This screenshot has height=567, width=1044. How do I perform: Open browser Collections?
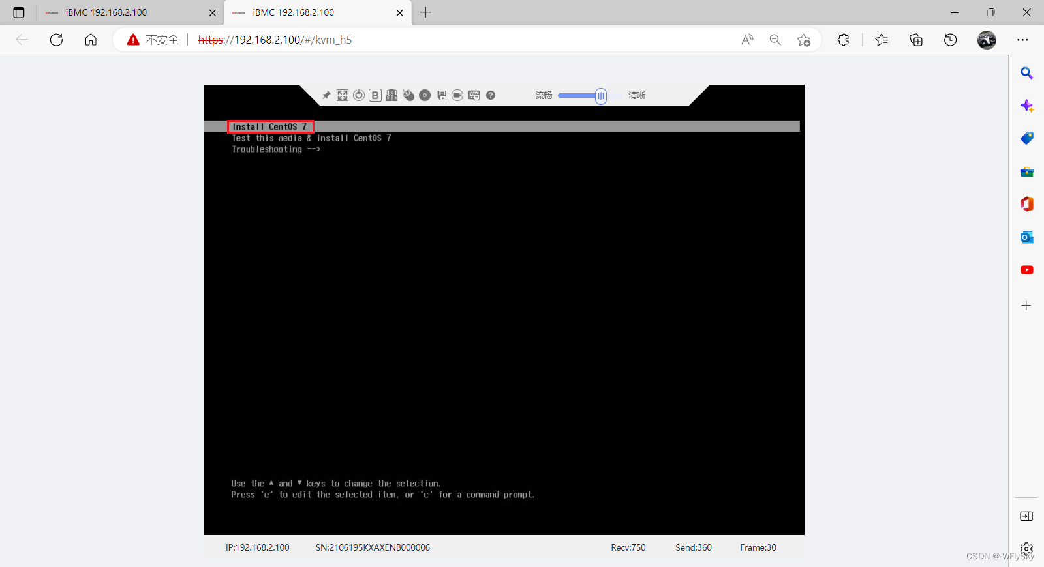click(x=916, y=40)
